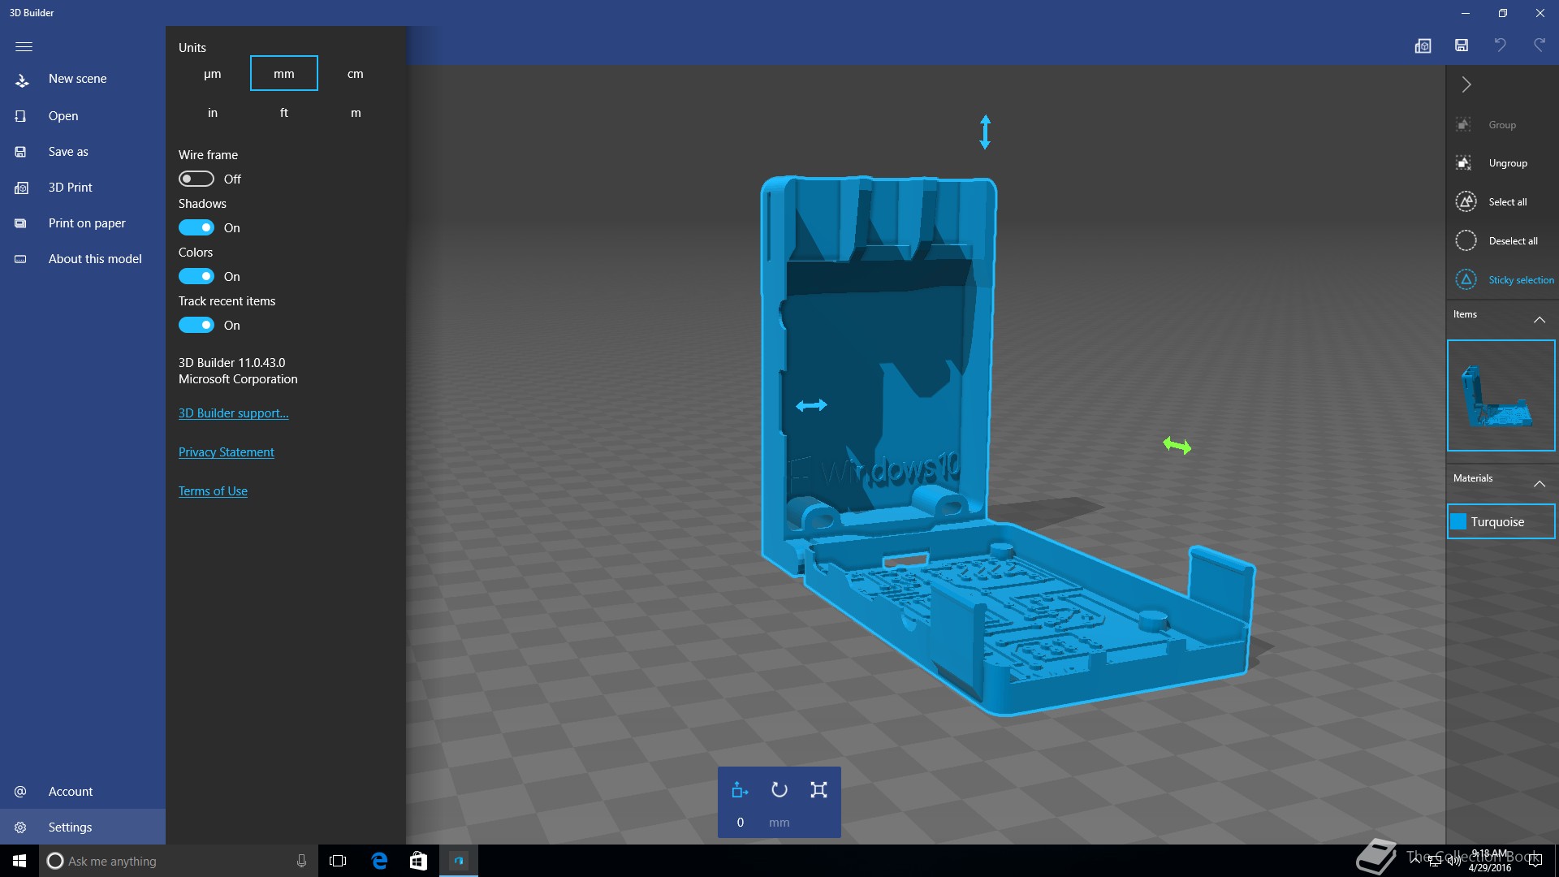The height and width of the screenshot is (877, 1559).
Task: Click the blue horizontal arrow on model
Action: pos(811,405)
